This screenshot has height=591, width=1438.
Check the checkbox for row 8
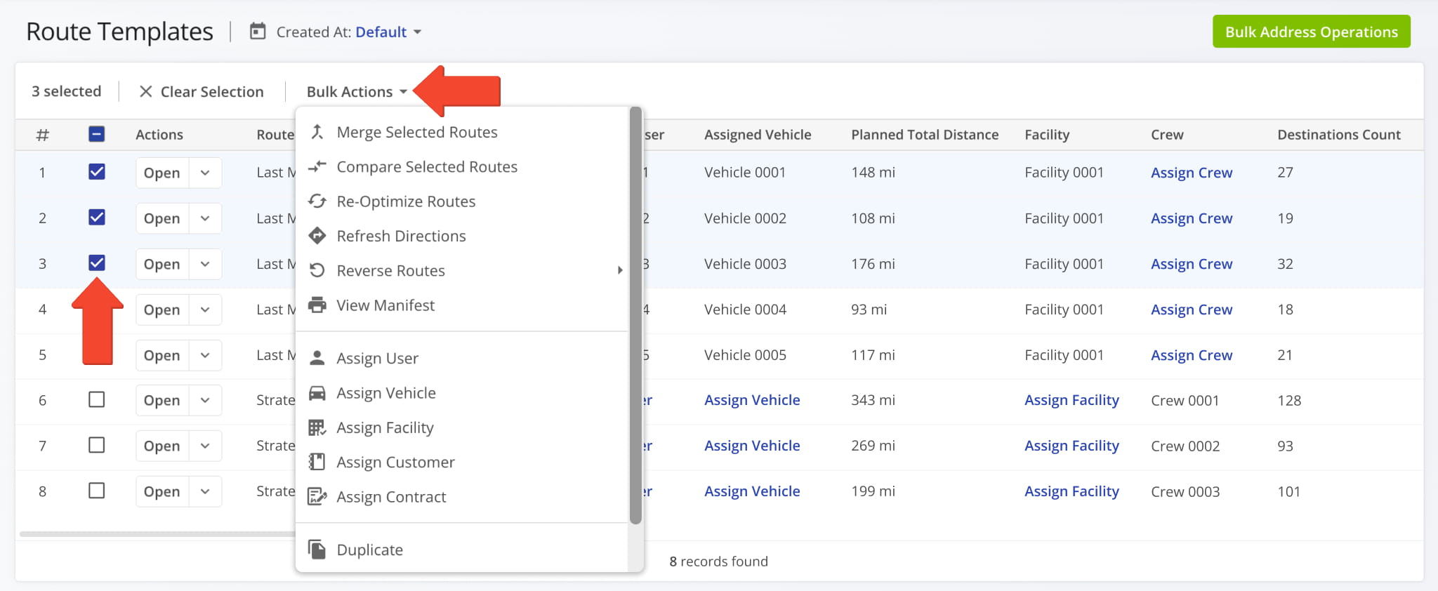point(97,491)
